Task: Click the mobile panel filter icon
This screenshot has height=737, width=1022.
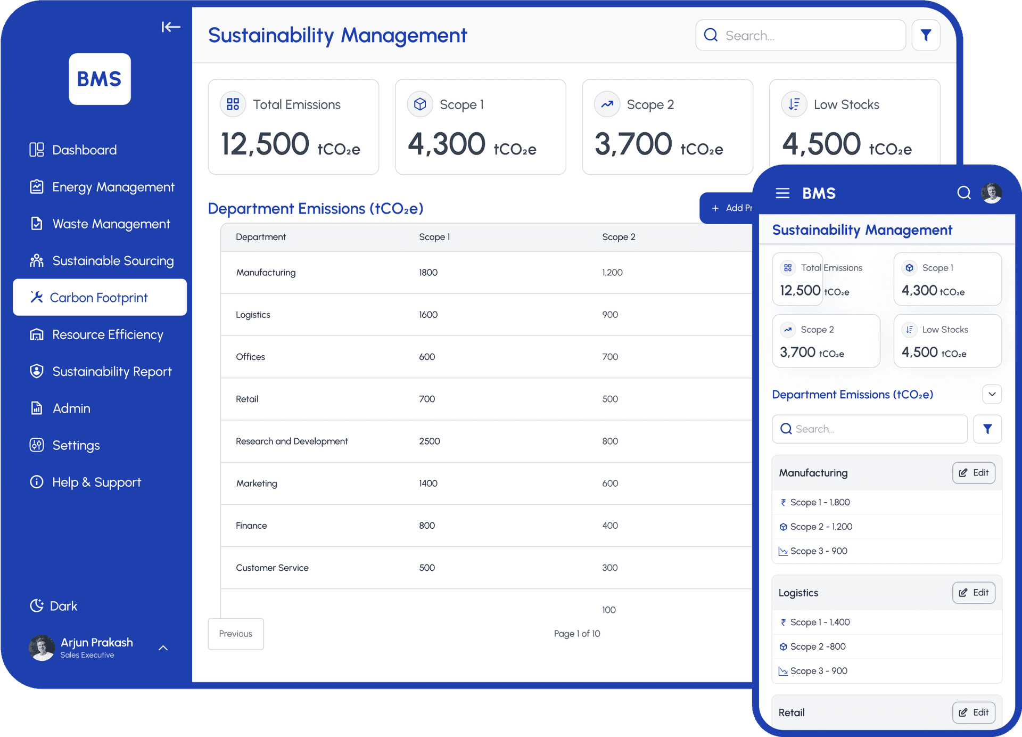Action: (x=987, y=429)
